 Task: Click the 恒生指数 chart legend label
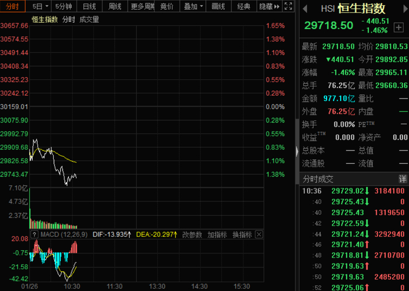(x=44, y=19)
